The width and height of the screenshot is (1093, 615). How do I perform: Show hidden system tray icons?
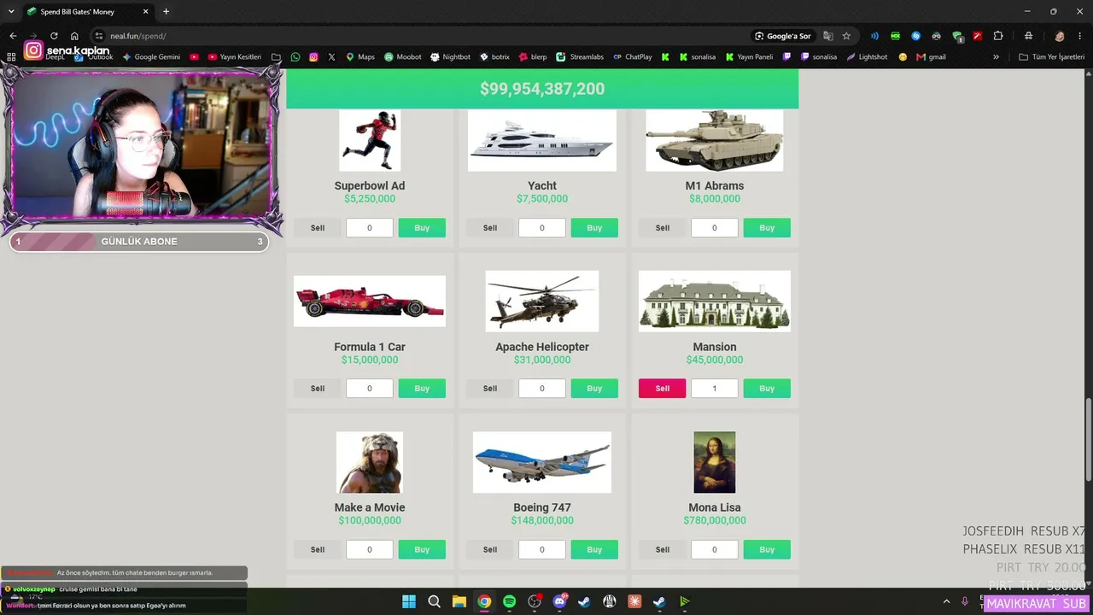pyautogui.click(x=946, y=602)
